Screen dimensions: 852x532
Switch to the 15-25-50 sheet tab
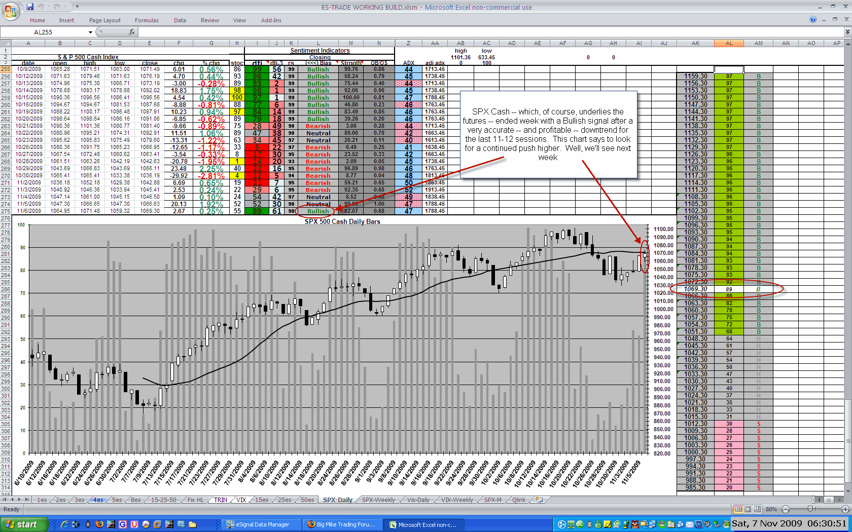[x=163, y=500]
